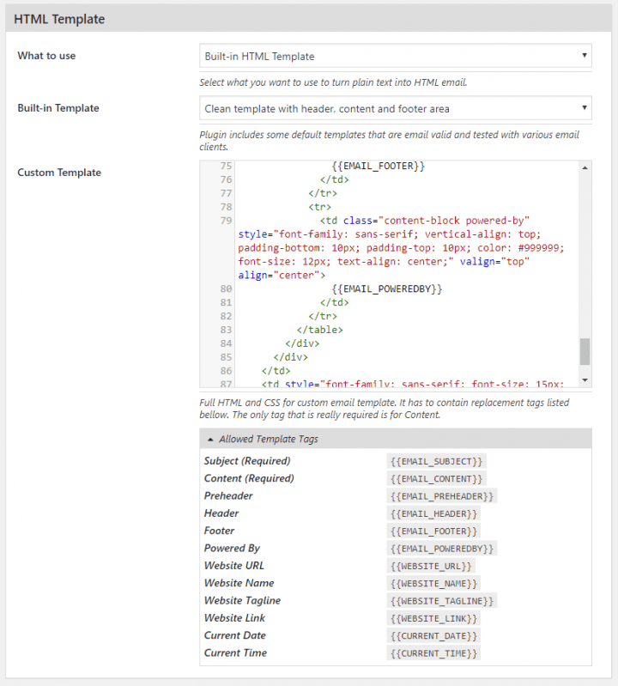Click line number 83 in editor gutter
The width and height of the screenshot is (618, 686).
pyautogui.click(x=226, y=330)
